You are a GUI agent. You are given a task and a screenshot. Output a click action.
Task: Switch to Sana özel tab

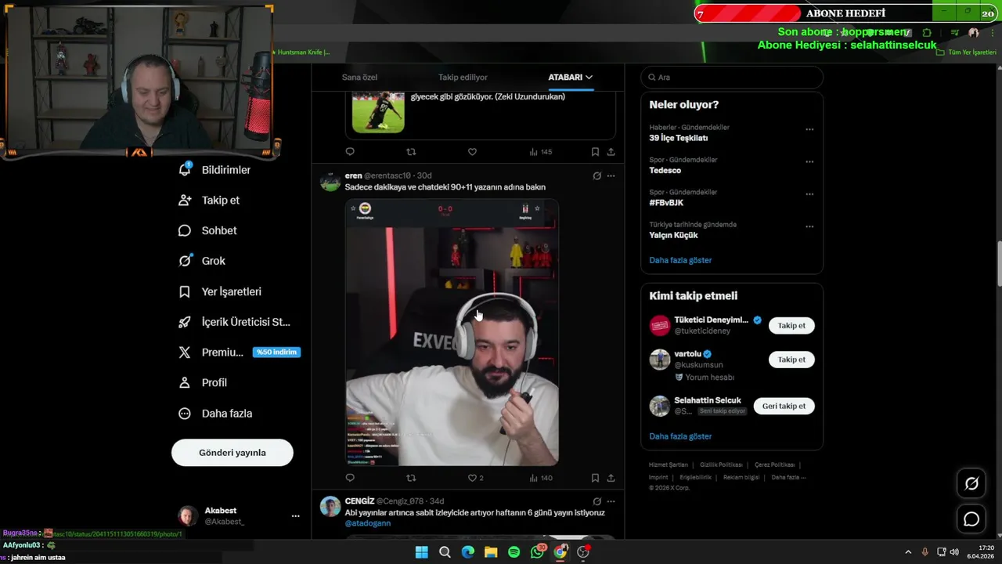click(359, 77)
